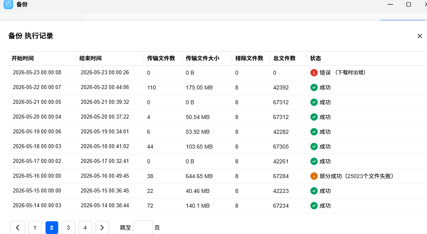Click the orange partial success icon for 2026-05-16
Viewport: 427px width, 234px height.
click(x=314, y=176)
